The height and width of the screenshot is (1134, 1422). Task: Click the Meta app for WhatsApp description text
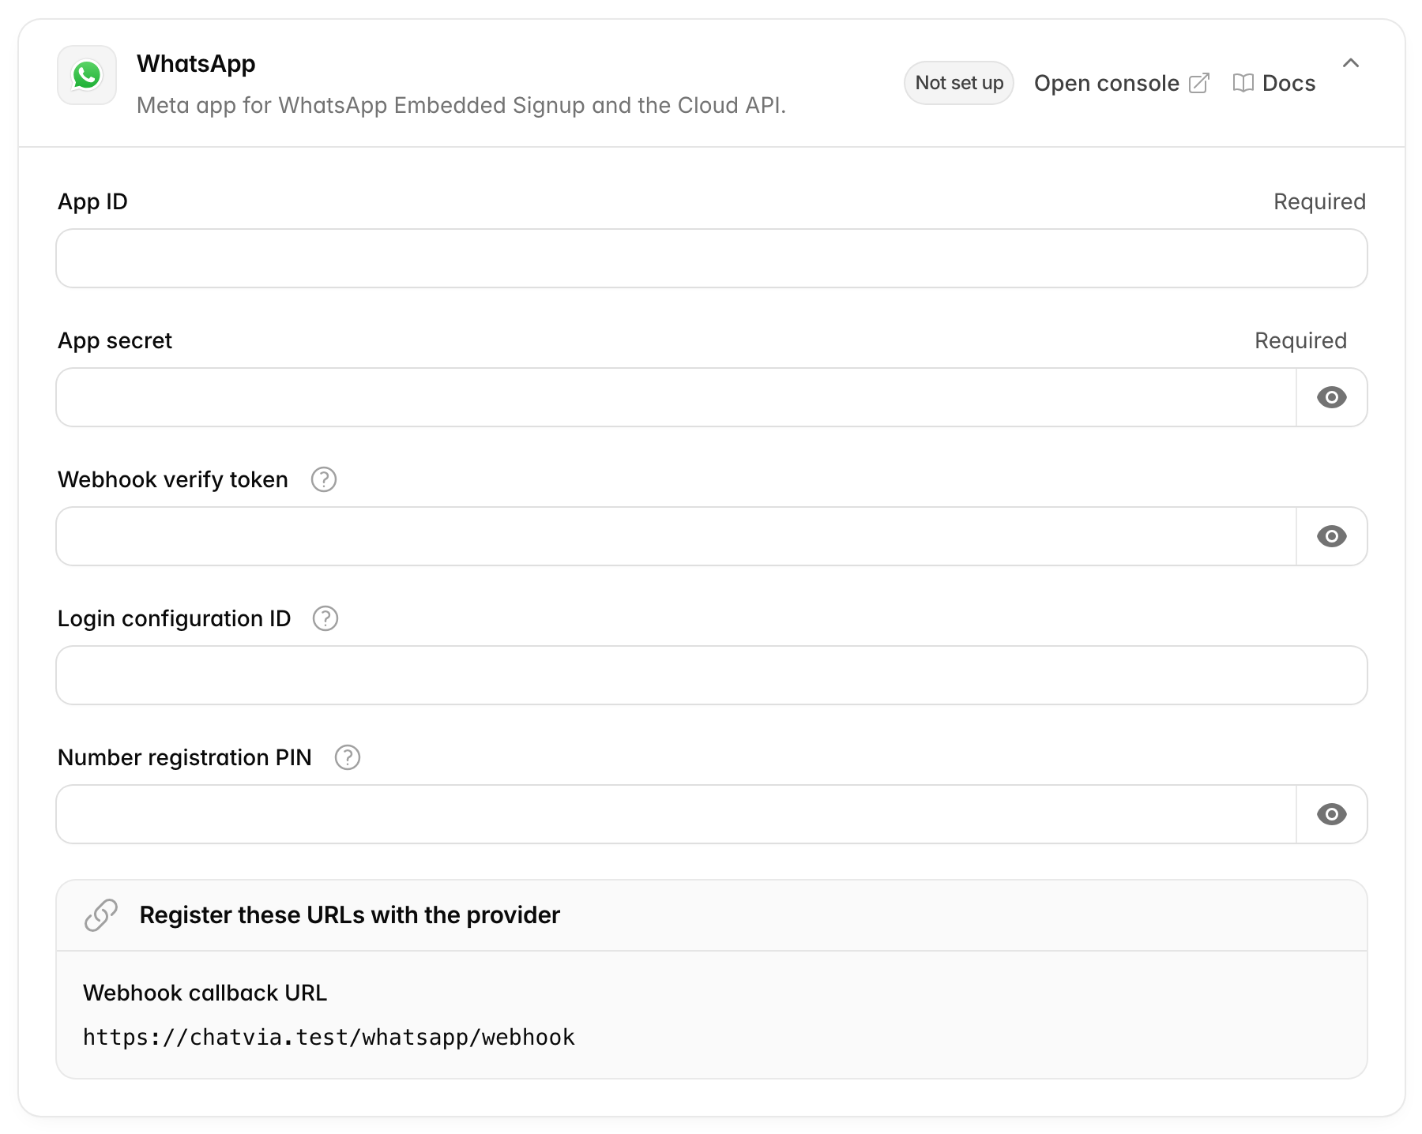click(461, 105)
